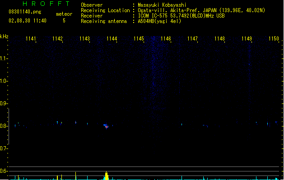The width and height of the screenshot is (284, 180).
Task: Click time axis label 1147
Action: [192, 39]
